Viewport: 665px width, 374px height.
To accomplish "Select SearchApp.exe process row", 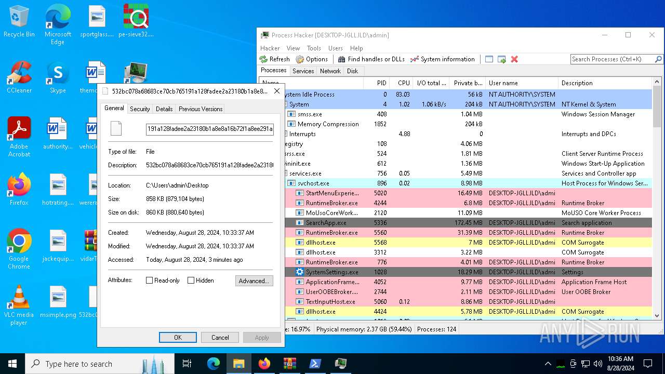I will [468, 223].
